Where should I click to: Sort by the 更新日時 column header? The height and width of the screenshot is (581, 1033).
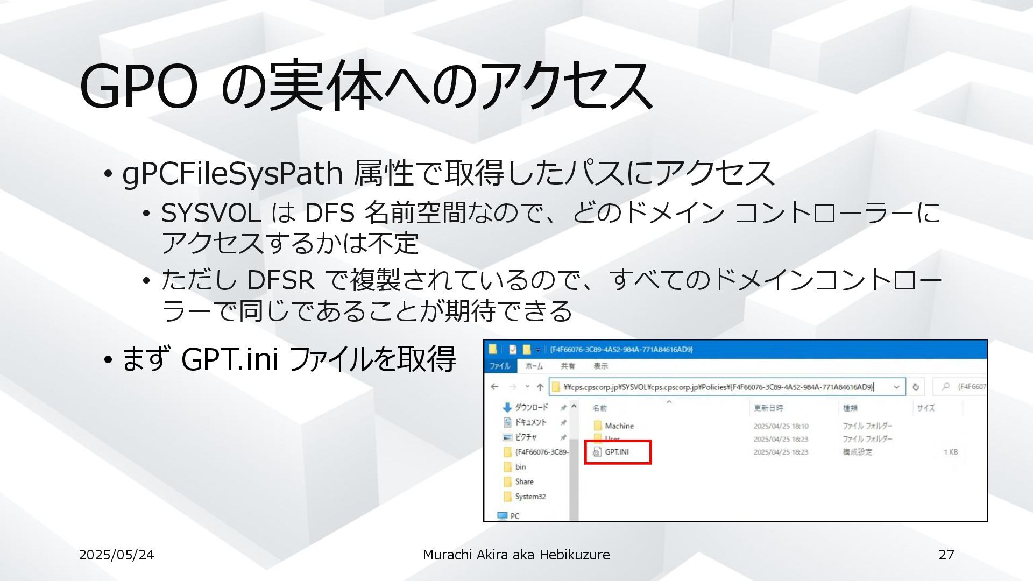[x=768, y=408]
